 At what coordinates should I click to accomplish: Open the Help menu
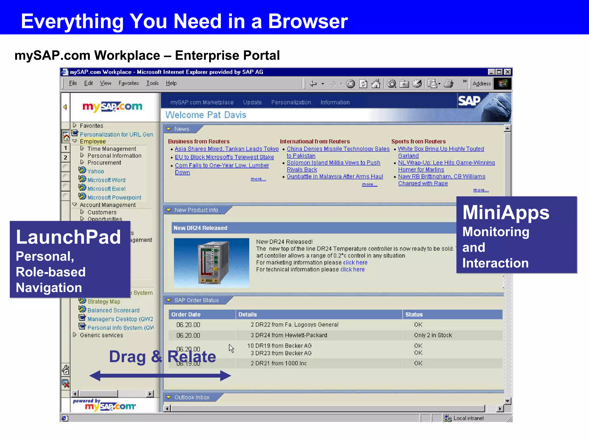171,83
